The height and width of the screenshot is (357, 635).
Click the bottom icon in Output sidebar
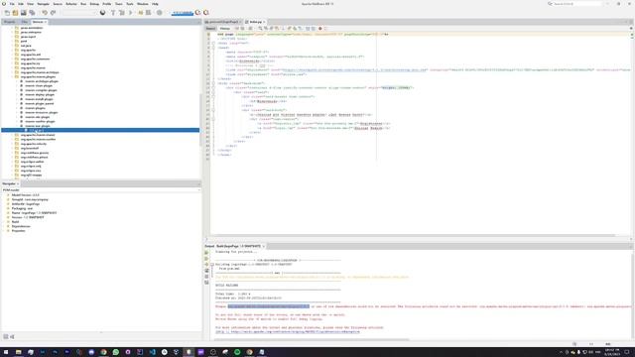pyautogui.click(x=206, y=282)
